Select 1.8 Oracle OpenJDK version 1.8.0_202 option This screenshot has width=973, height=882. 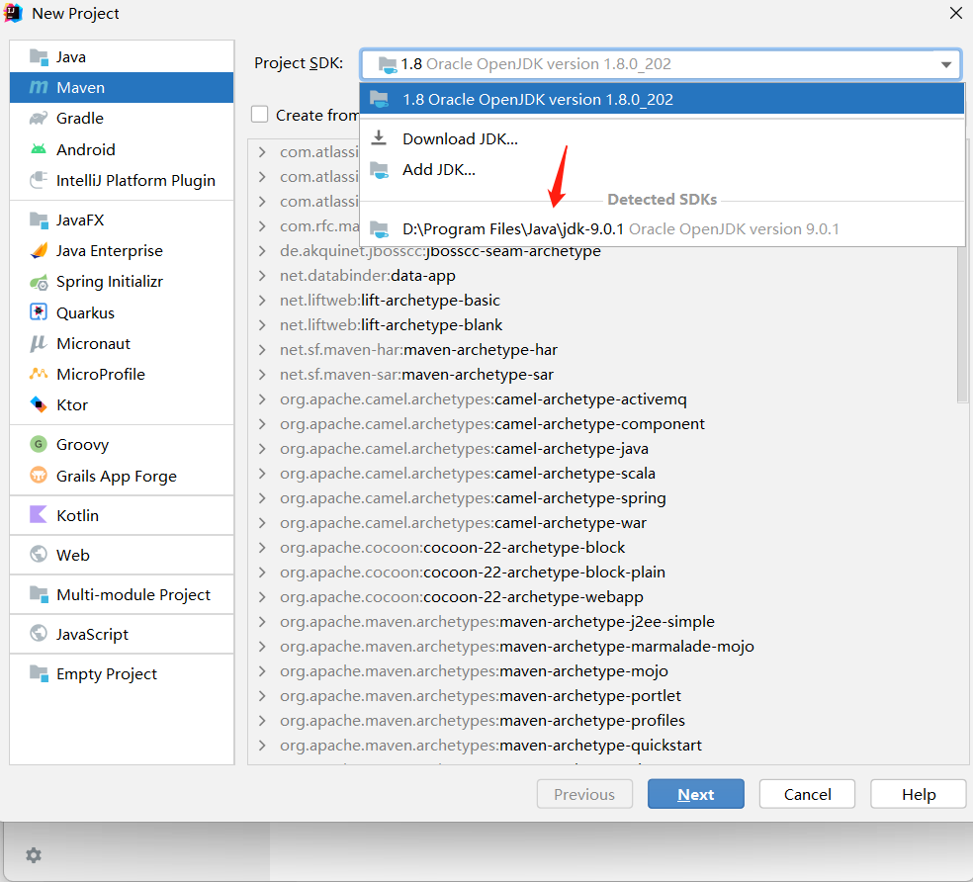point(662,99)
